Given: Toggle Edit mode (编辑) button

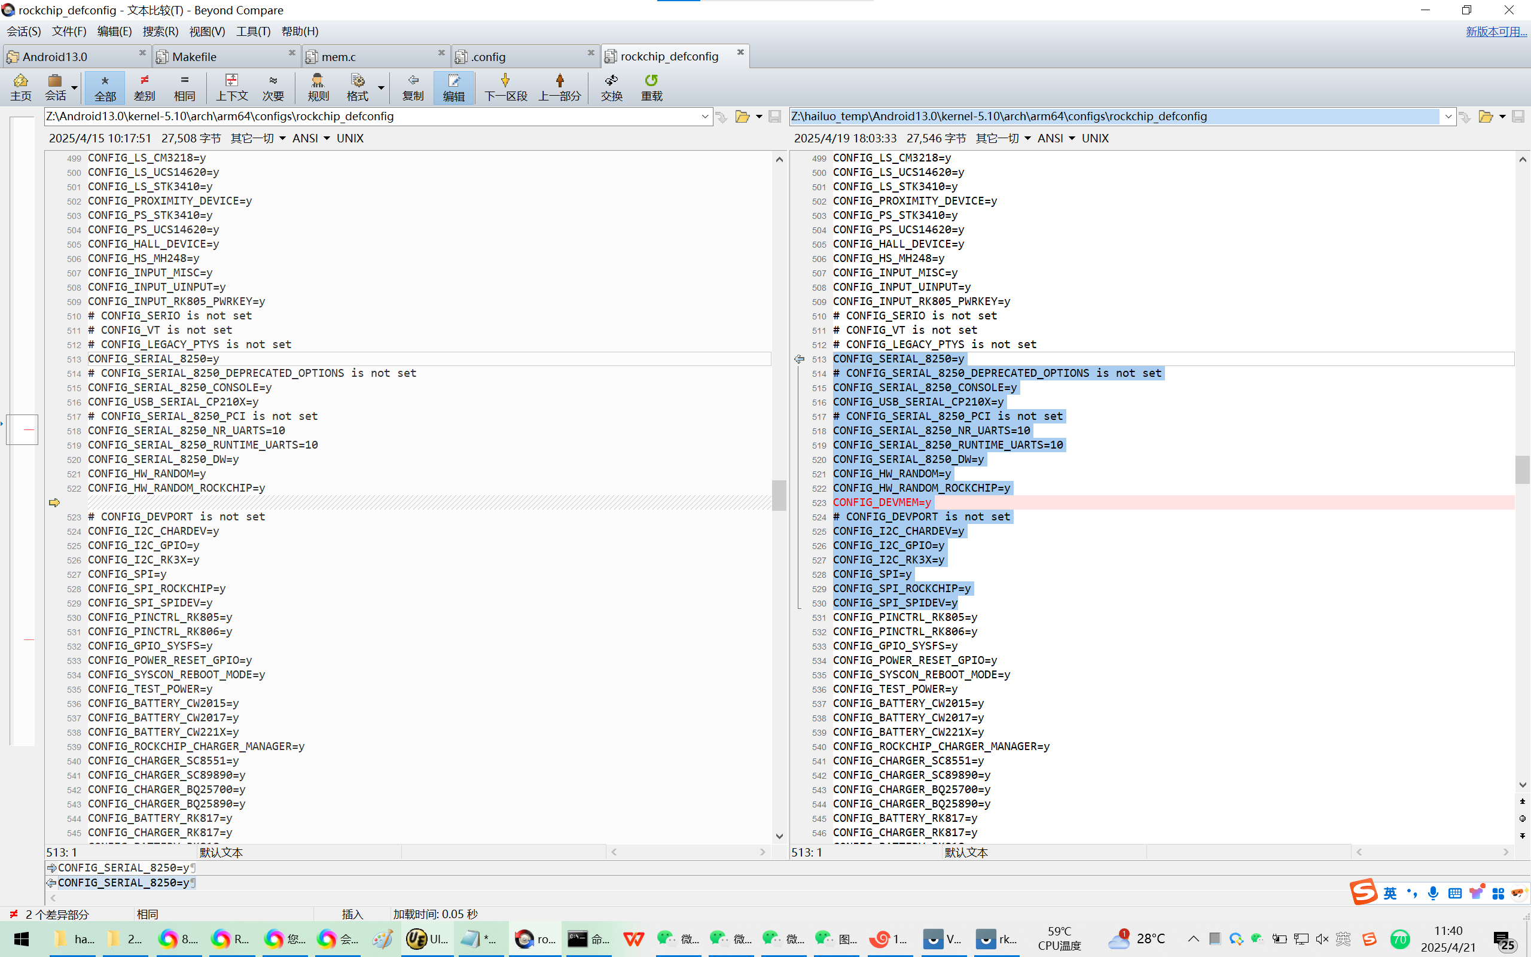Looking at the screenshot, I should coord(453,87).
